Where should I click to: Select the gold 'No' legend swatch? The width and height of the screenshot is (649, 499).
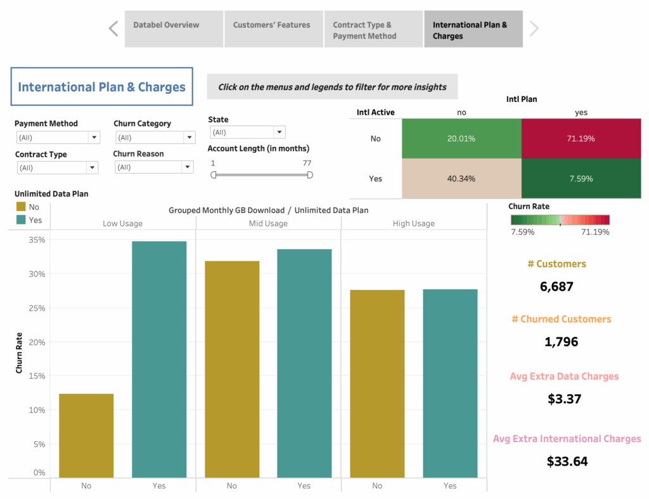(x=21, y=207)
